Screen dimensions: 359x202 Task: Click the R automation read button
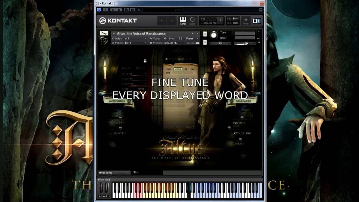(113, 10)
